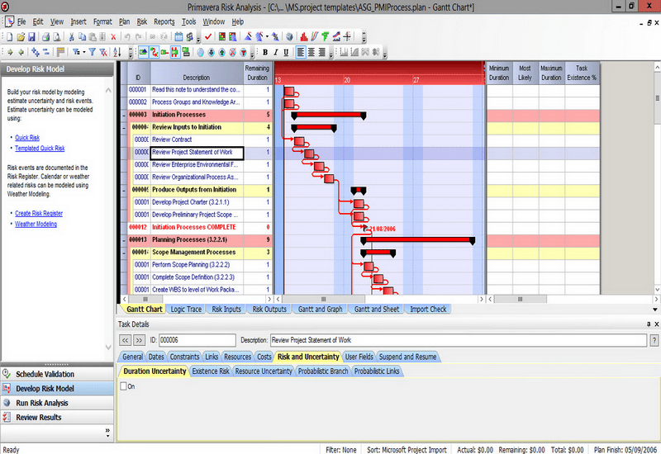
Task: Collapse the Review Inputs to Initiation group
Action: tap(124, 127)
